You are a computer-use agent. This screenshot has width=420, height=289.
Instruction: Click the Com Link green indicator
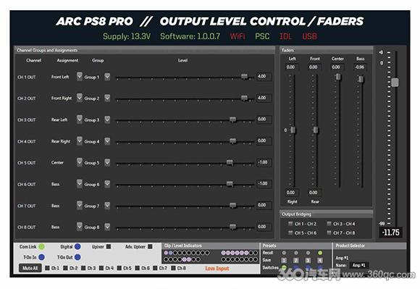tap(41, 246)
